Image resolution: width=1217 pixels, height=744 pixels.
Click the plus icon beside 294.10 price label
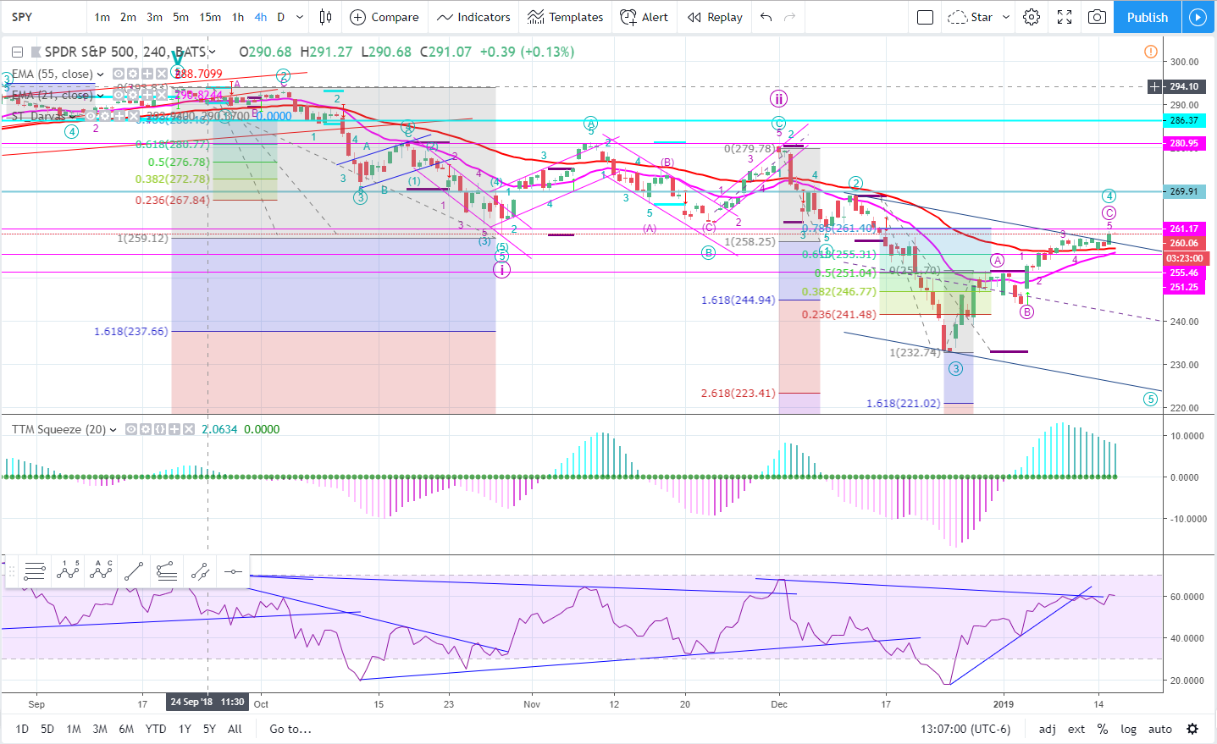1156,86
